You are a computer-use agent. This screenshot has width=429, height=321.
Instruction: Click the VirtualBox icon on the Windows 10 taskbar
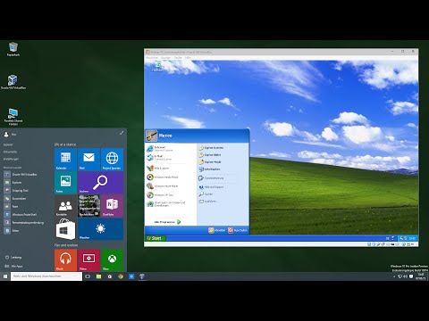click(142, 276)
